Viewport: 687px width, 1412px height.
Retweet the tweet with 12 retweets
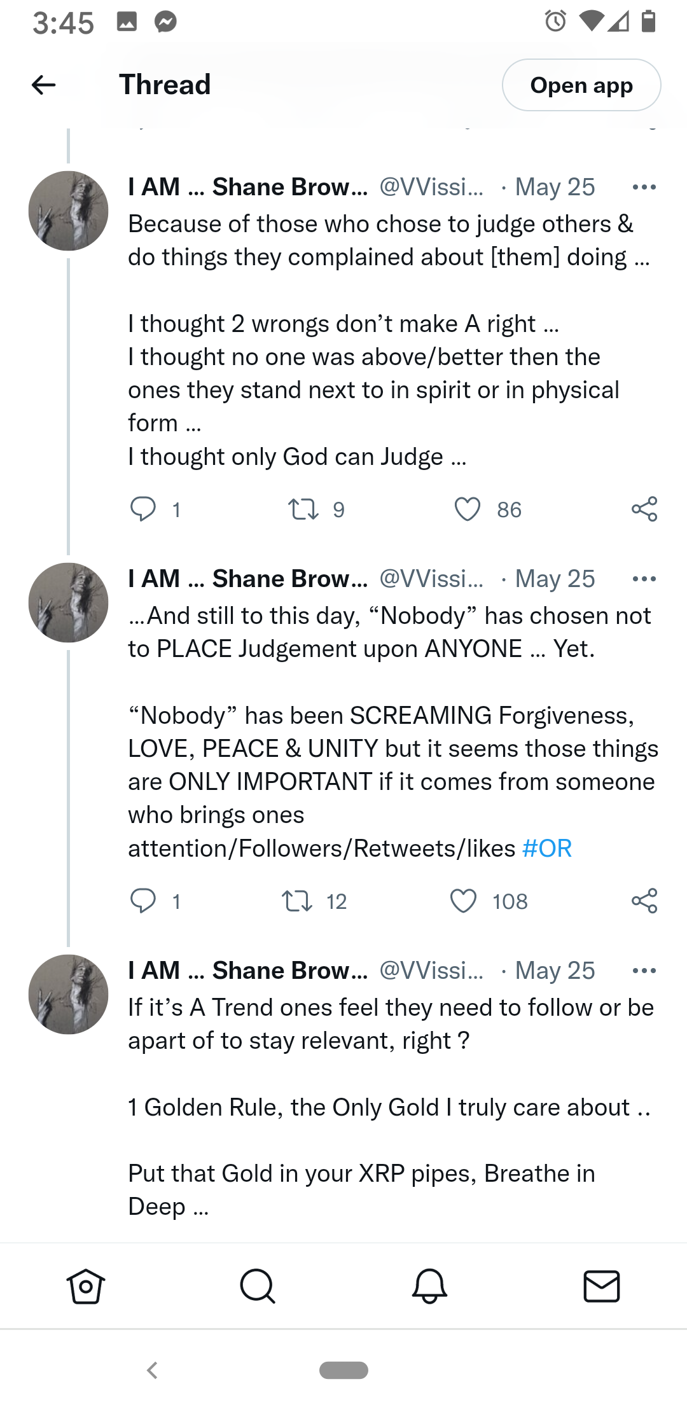pos(297,901)
